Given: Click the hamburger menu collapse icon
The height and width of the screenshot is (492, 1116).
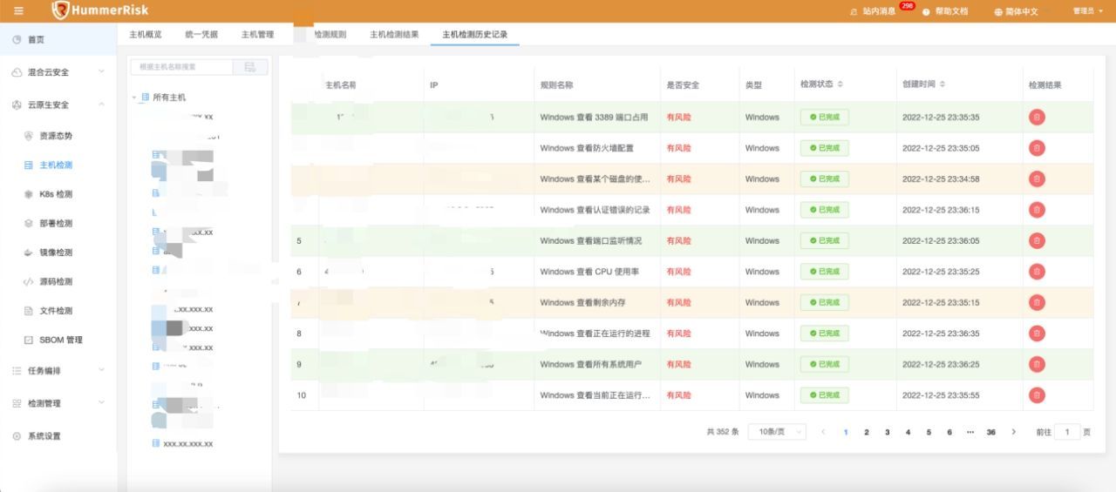Looking at the screenshot, I should [19, 10].
